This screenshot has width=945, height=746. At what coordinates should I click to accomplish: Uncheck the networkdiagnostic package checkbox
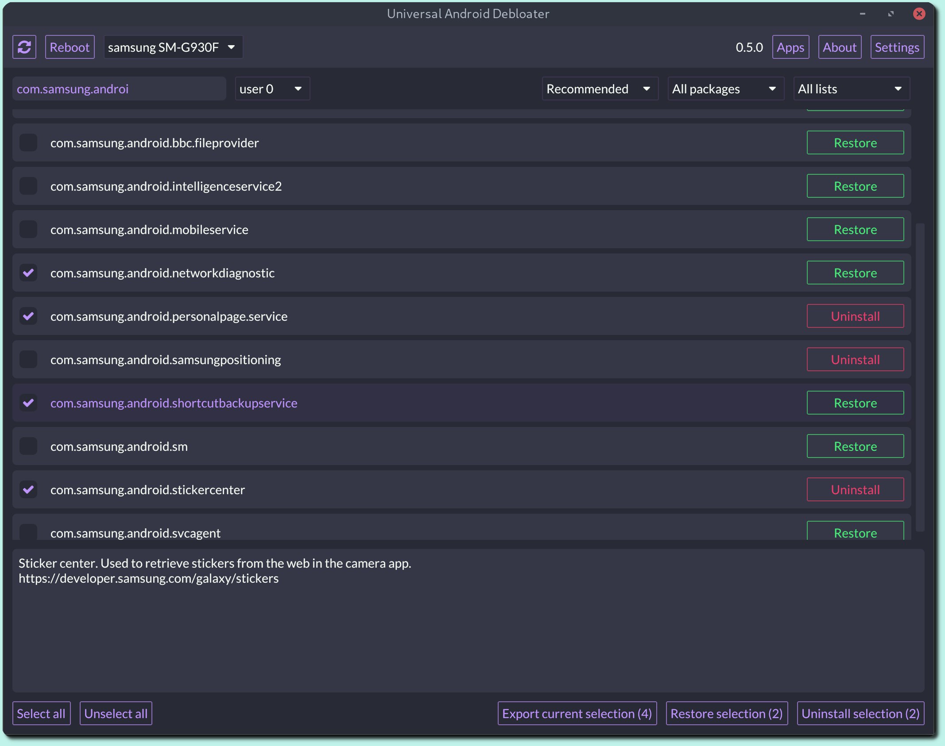(x=28, y=273)
